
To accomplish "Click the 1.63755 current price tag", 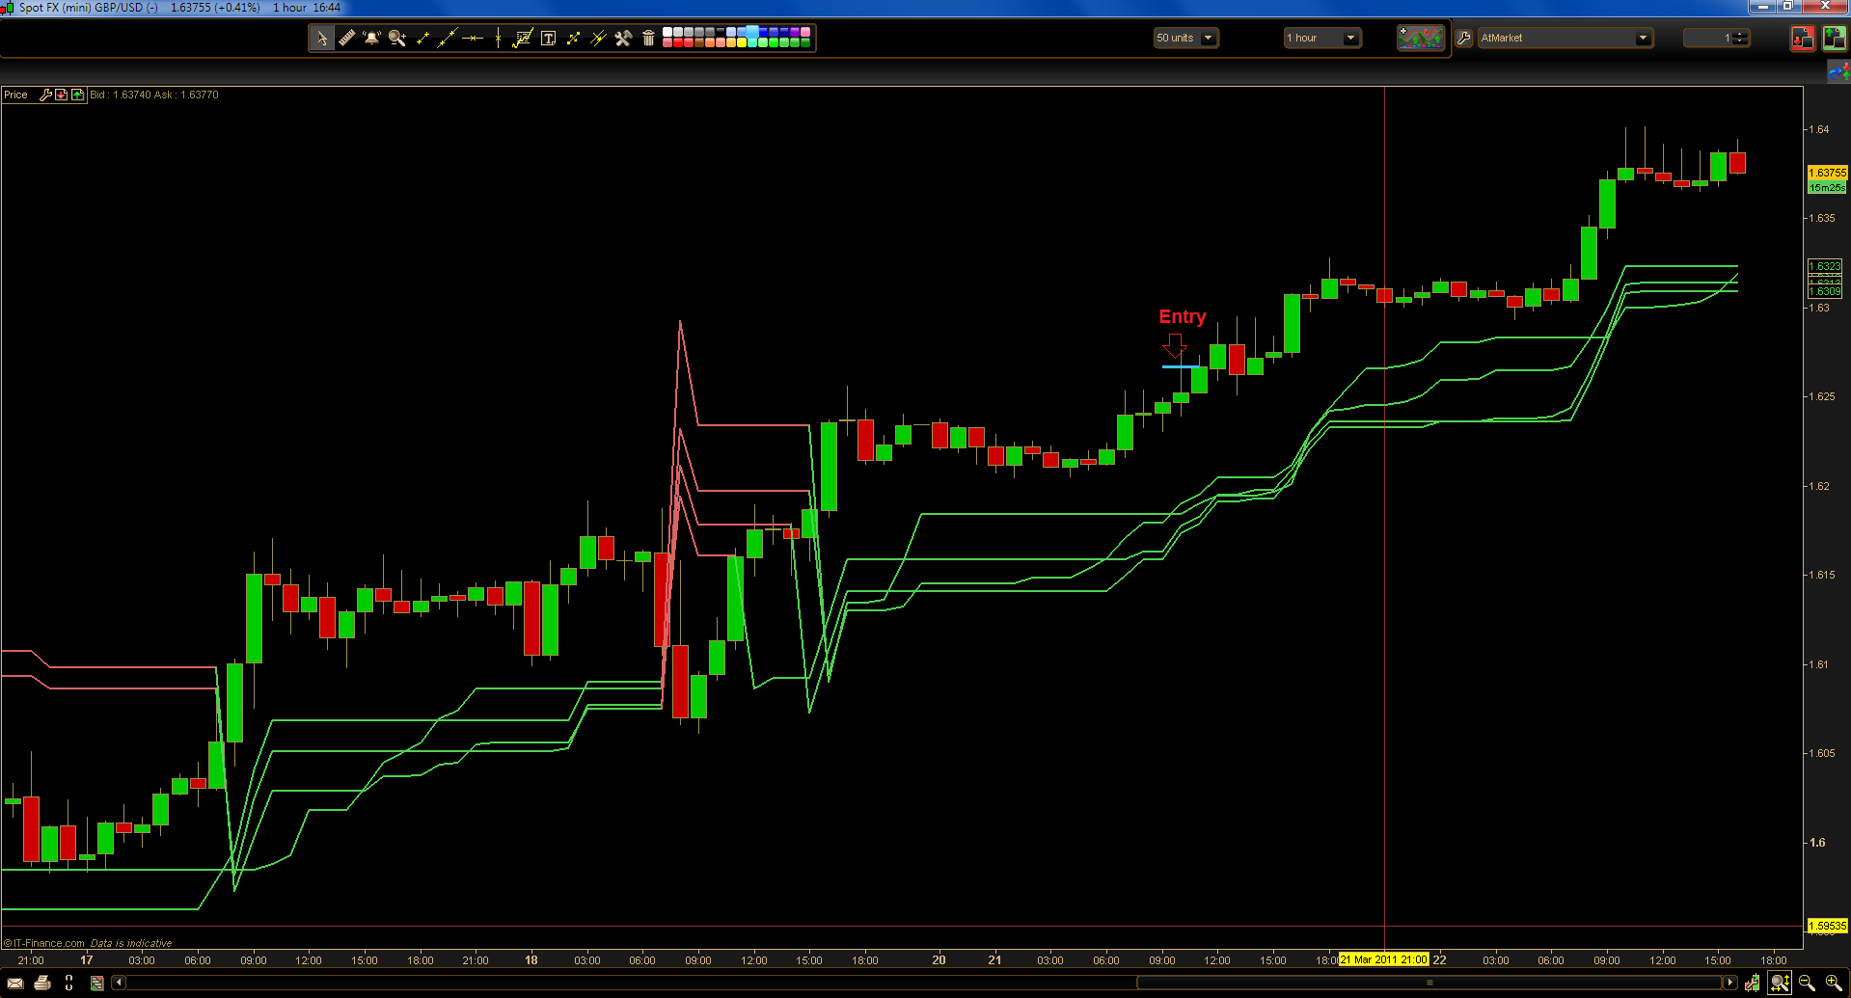I will 1827,173.
